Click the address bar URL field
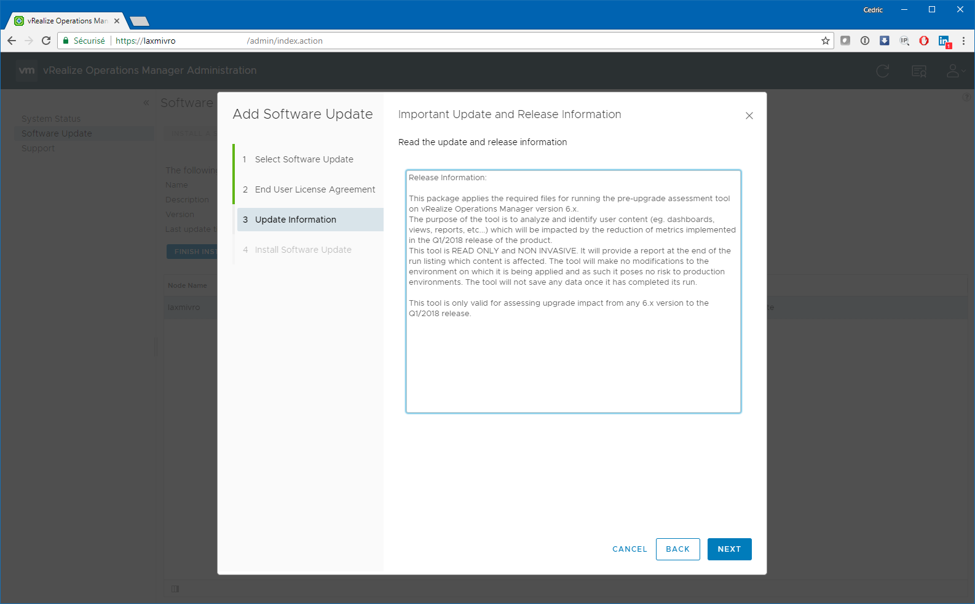975x604 pixels. (430, 41)
